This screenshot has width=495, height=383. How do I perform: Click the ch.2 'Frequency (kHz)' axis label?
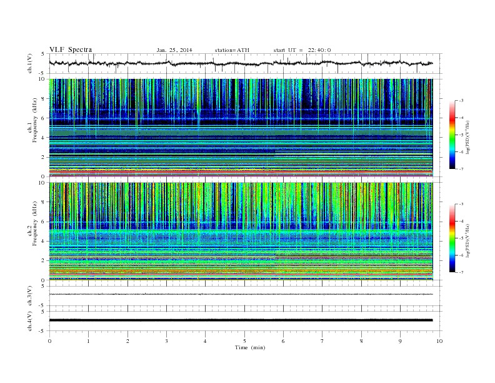point(34,223)
